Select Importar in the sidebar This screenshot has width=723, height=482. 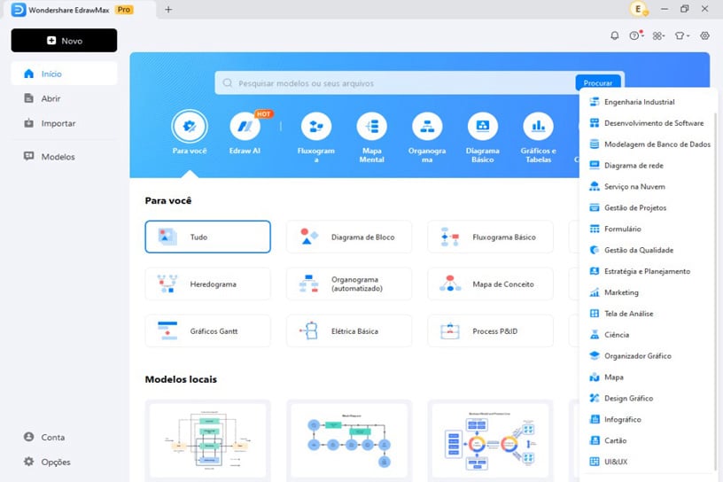pyautogui.click(x=64, y=123)
